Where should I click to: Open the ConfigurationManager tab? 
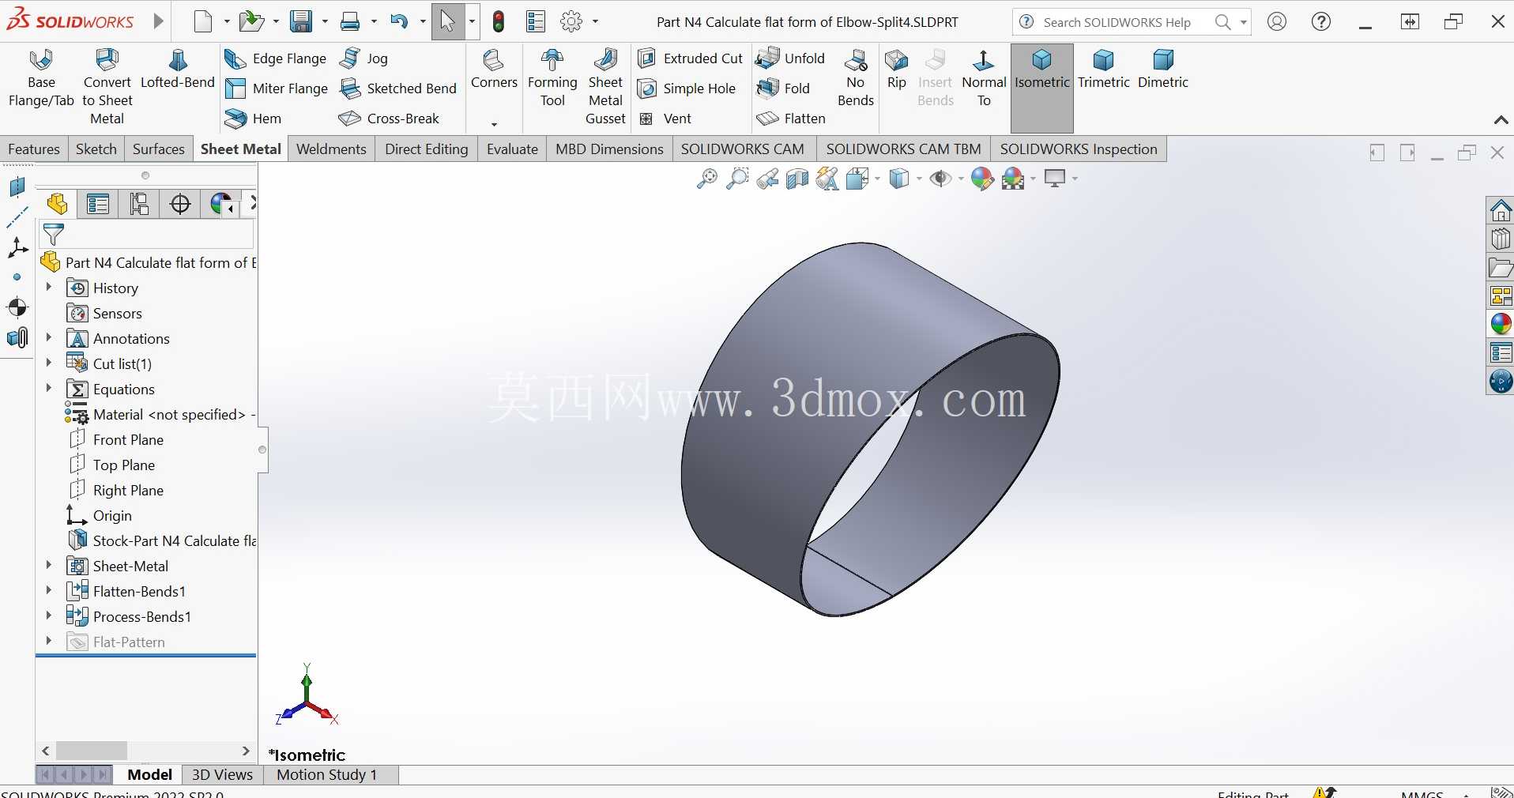click(x=139, y=205)
